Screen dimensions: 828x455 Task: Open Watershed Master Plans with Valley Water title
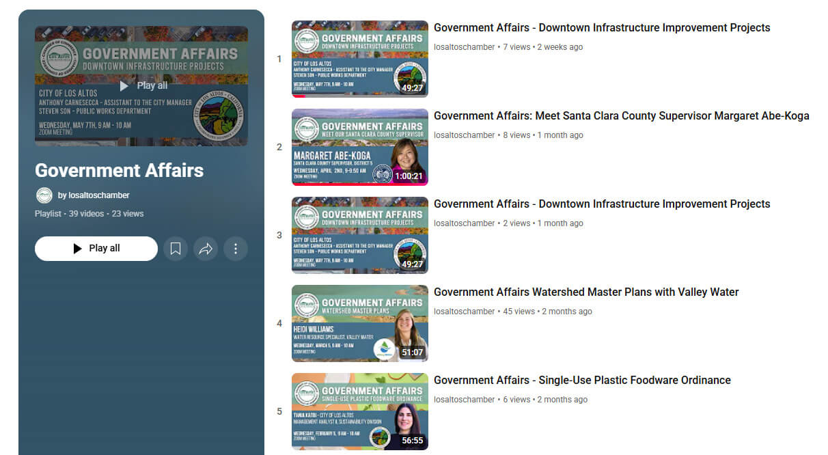point(586,292)
